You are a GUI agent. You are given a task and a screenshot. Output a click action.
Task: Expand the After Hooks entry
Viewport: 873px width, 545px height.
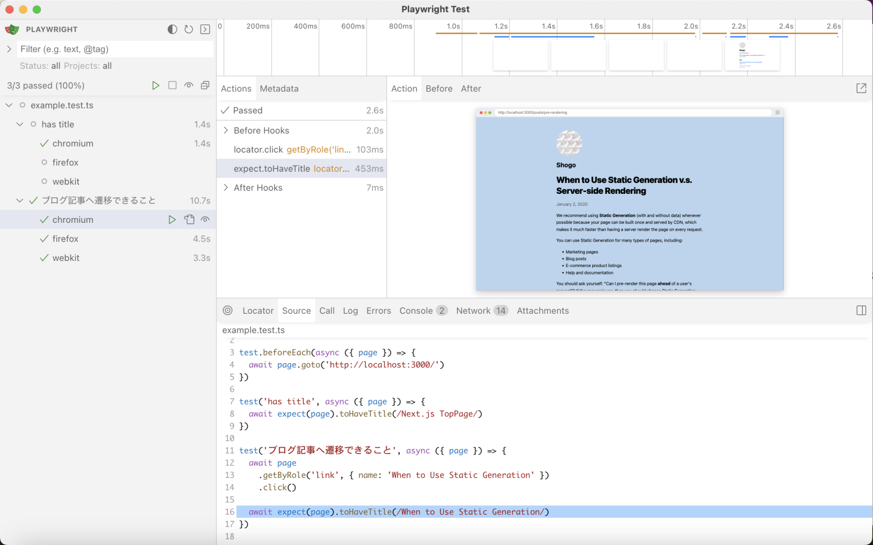click(226, 188)
